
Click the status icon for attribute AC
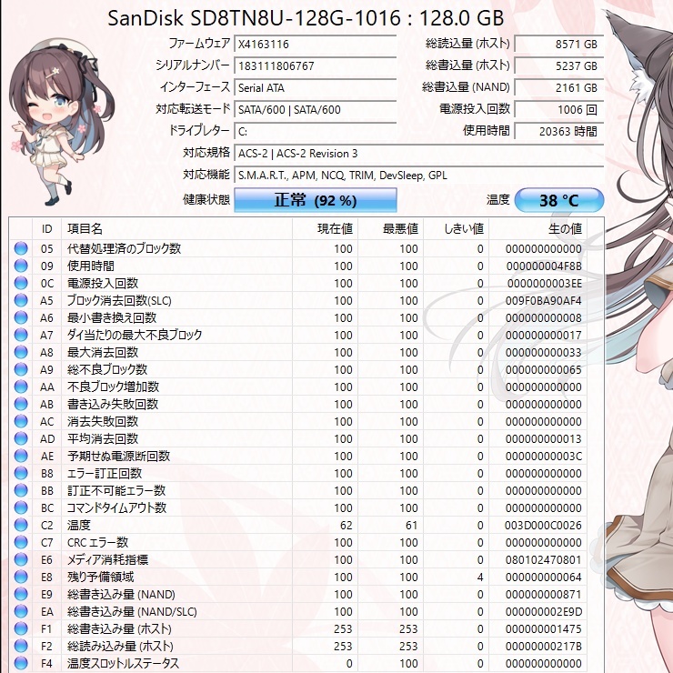pos(21,421)
